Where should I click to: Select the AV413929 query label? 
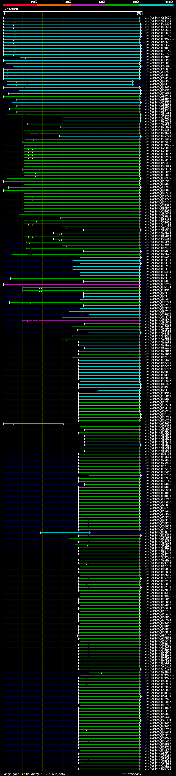[x=10, y=9]
